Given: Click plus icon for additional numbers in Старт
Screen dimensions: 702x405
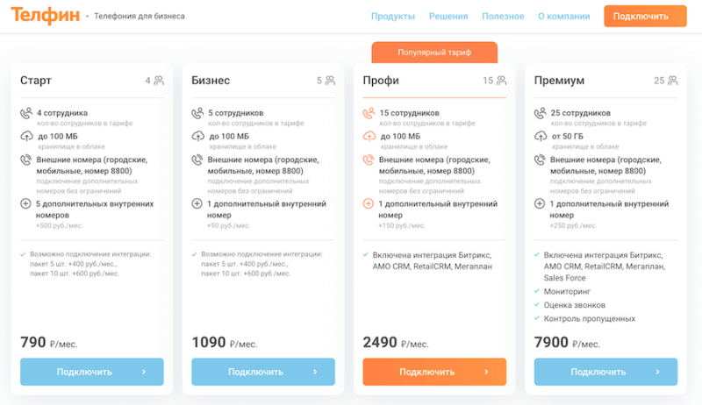Looking at the screenshot, I should coord(25,204).
